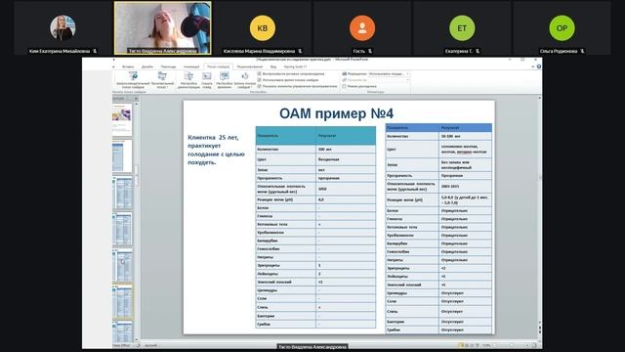Click the slide title 'ОАМ пример №4'
The height and width of the screenshot is (352, 625).
pos(336,113)
